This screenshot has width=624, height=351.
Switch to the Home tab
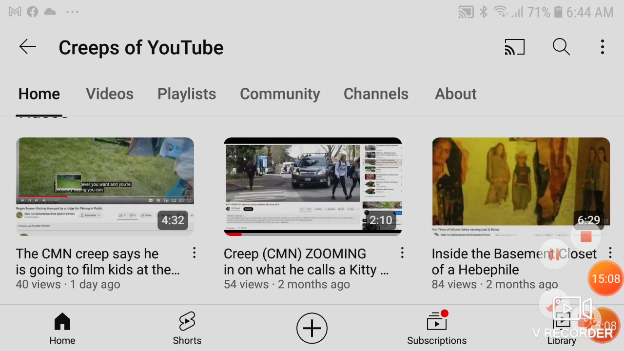coord(39,94)
